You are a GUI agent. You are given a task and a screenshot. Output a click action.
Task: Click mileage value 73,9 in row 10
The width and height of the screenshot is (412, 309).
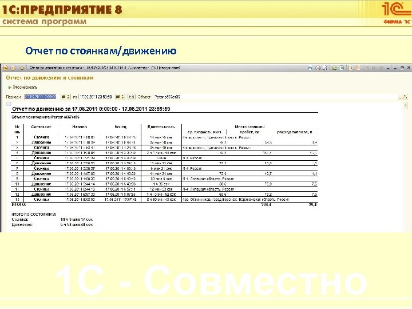pos(268,184)
